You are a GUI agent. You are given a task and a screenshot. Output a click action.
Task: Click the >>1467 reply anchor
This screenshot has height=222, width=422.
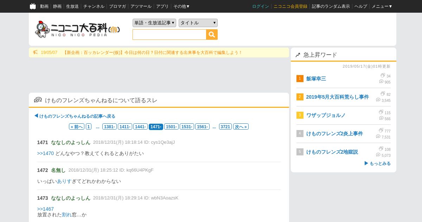46,209
